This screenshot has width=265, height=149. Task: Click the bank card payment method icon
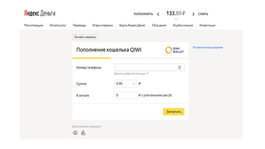[75, 133]
